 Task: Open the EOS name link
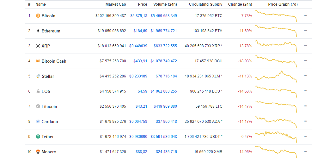pos(46,91)
